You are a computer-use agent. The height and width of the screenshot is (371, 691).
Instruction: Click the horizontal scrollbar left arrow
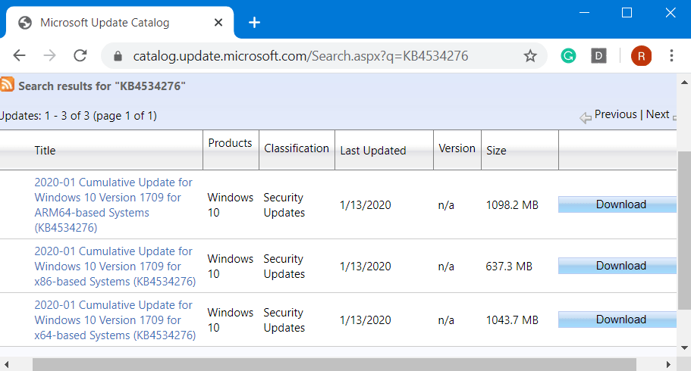(7, 364)
